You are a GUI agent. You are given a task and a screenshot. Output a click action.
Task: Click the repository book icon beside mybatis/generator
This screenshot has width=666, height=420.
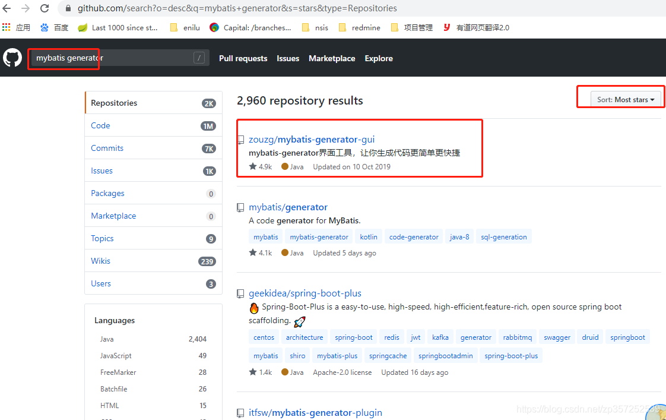pos(240,207)
